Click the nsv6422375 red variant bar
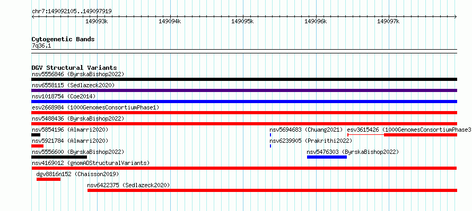The image size is (472, 211). pyautogui.click(x=273, y=190)
